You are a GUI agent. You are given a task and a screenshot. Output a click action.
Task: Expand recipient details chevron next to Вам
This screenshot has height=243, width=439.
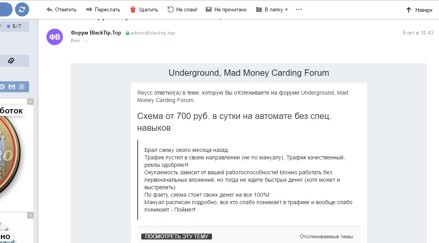point(85,41)
